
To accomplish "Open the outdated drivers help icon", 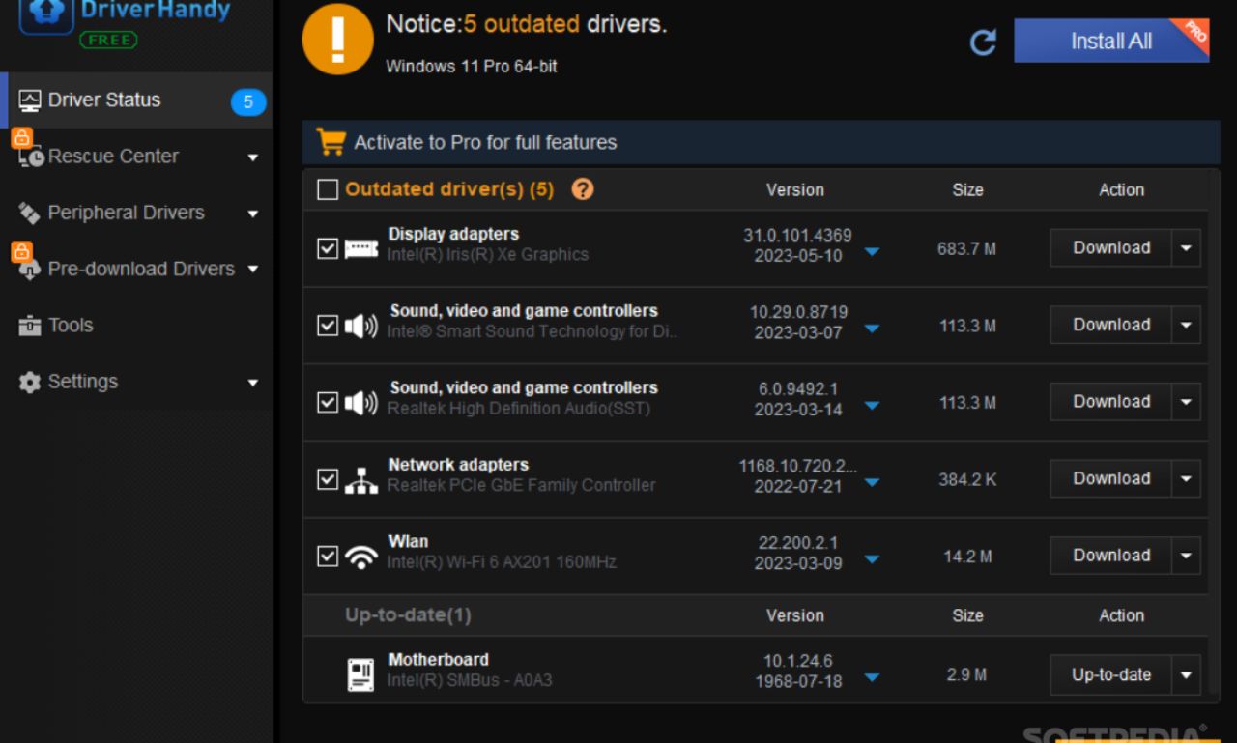I will click(x=583, y=189).
